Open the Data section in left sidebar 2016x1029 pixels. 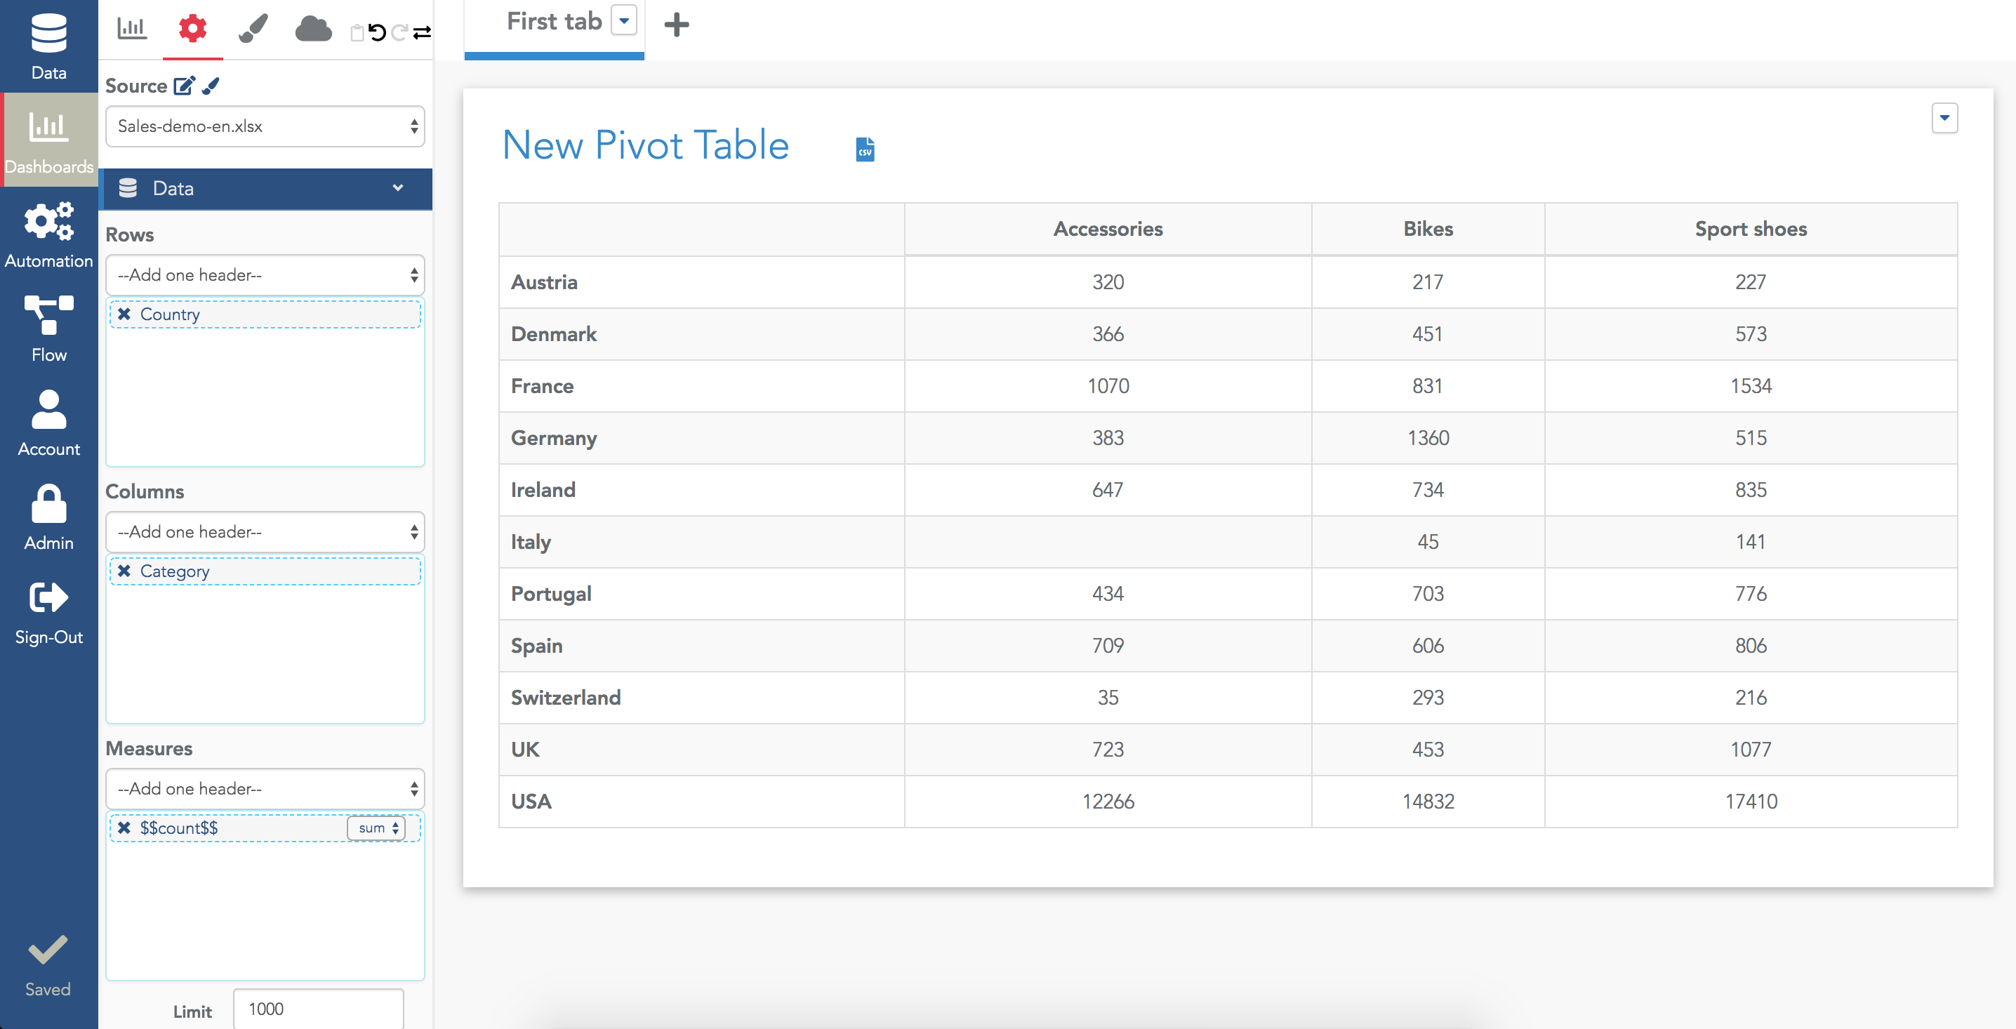coord(48,46)
